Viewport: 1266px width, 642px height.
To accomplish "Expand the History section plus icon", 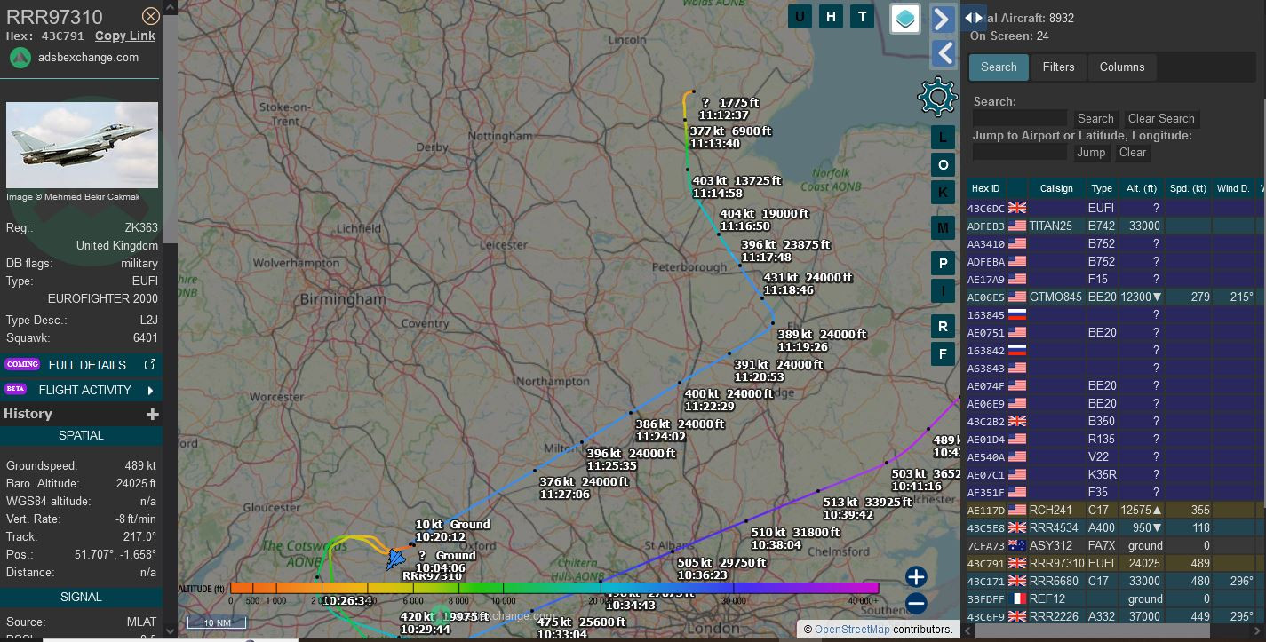I will 153,414.
